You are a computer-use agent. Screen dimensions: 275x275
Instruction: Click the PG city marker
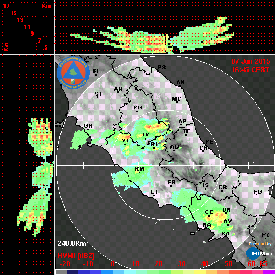click(x=137, y=108)
